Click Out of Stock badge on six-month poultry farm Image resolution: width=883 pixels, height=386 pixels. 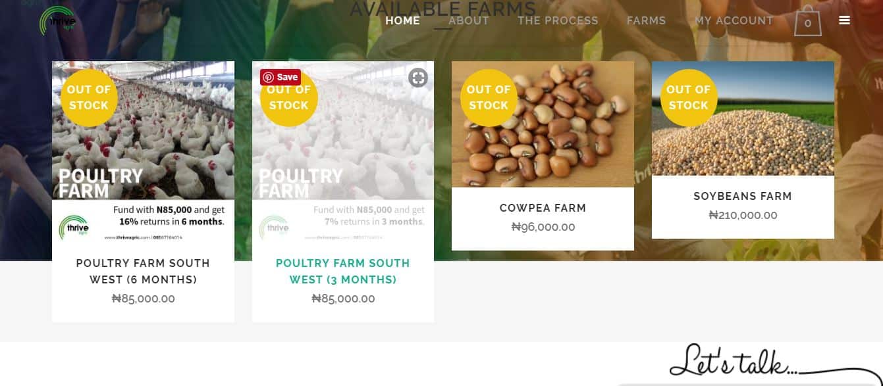(89, 97)
